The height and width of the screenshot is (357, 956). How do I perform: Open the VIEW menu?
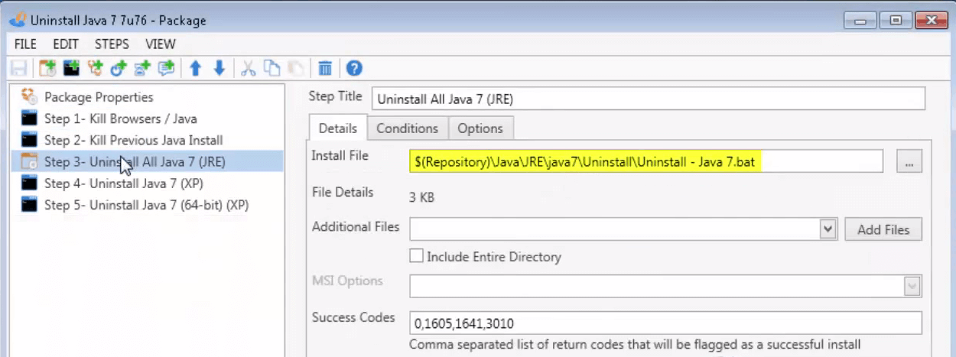click(161, 44)
